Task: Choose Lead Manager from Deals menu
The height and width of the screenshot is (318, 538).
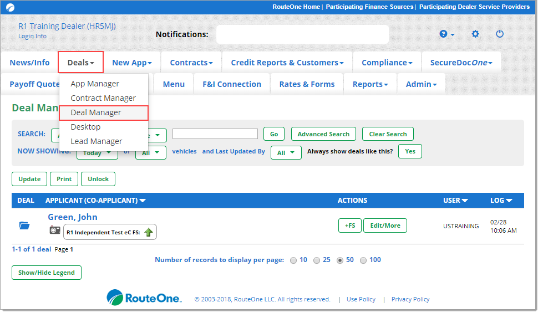Action: [x=96, y=141]
